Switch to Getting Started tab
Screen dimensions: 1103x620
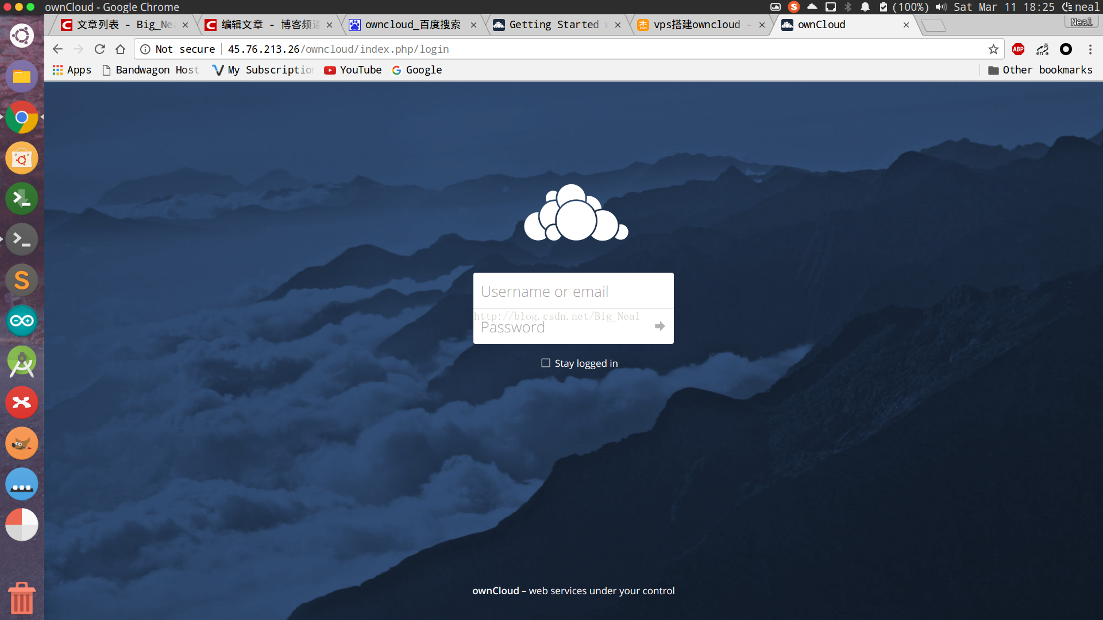[554, 25]
